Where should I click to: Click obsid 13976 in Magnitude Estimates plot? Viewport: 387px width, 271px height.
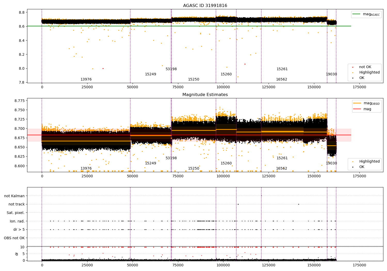coord(86,169)
